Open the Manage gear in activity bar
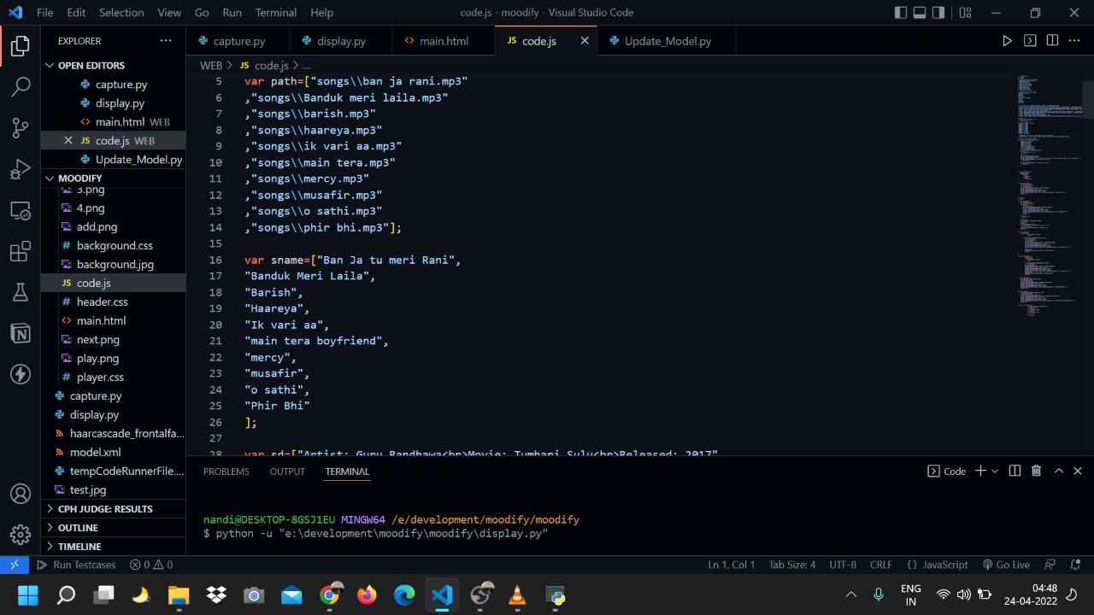Screen dimensions: 1094x615 (x=21, y=535)
